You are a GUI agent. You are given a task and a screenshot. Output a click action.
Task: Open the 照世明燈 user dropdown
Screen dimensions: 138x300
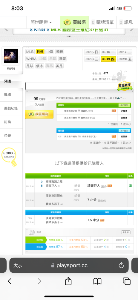click(x=41, y=22)
